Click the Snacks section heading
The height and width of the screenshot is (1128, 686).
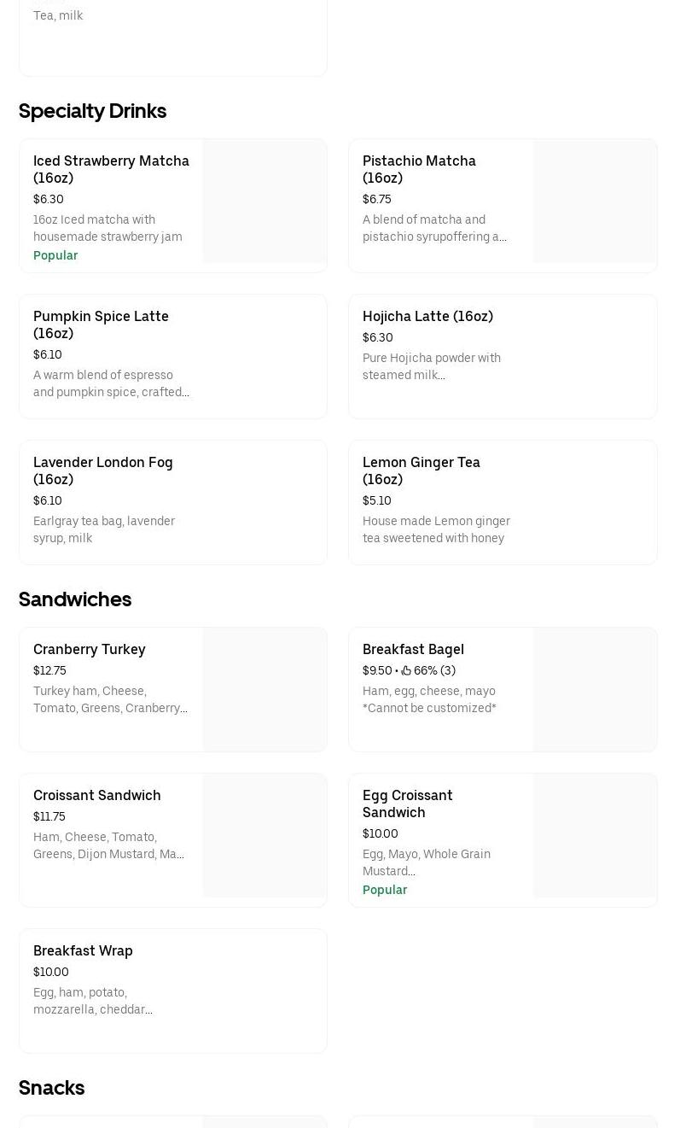click(51, 1088)
